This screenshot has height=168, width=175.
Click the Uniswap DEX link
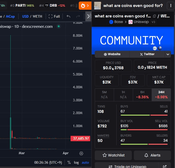coord(141,22)
